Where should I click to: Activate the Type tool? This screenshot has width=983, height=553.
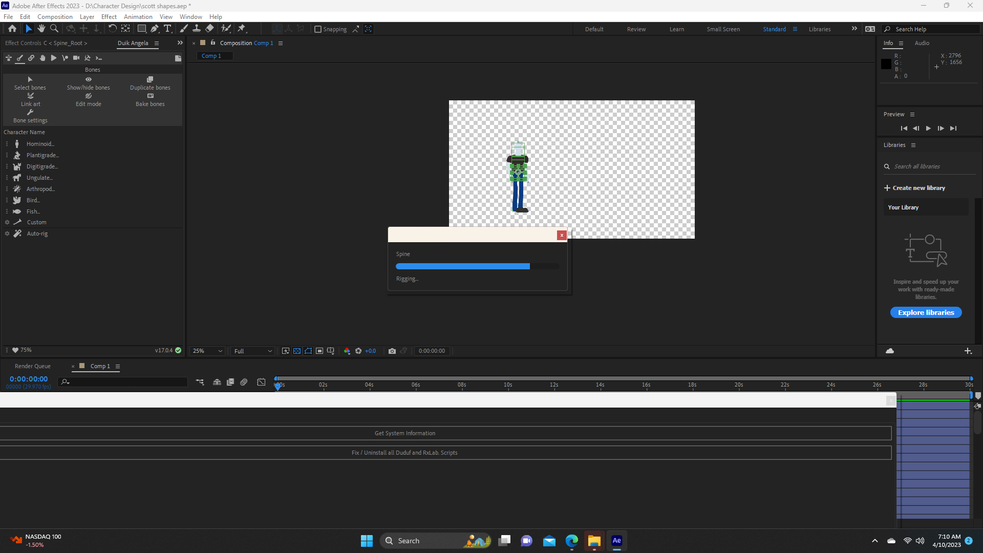pos(168,29)
